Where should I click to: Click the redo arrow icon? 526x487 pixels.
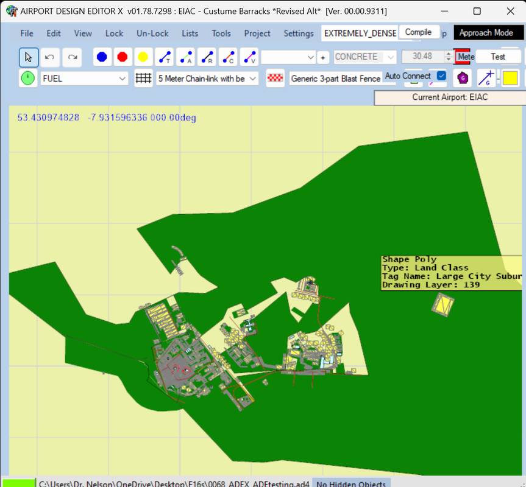coord(73,57)
